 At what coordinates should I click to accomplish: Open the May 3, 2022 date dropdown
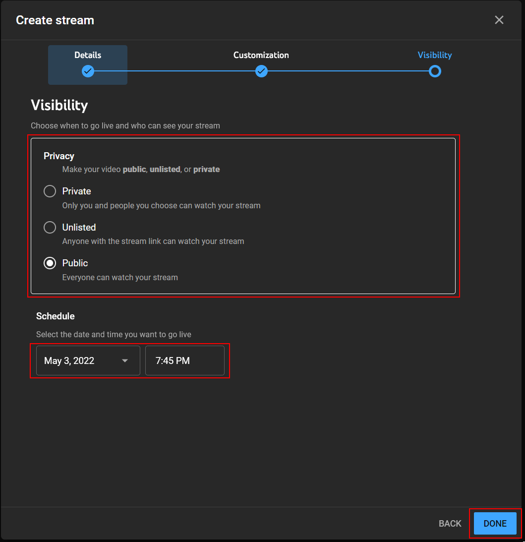pos(88,361)
